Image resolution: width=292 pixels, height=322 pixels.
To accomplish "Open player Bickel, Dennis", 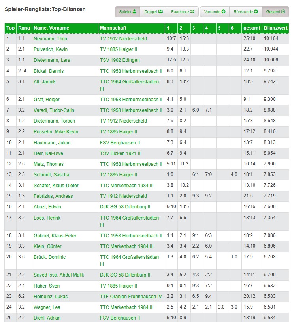I will click(x=49, y=71).
